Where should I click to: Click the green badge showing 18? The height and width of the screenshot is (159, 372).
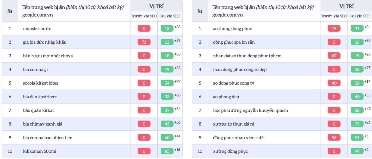(x=167, y=56)
